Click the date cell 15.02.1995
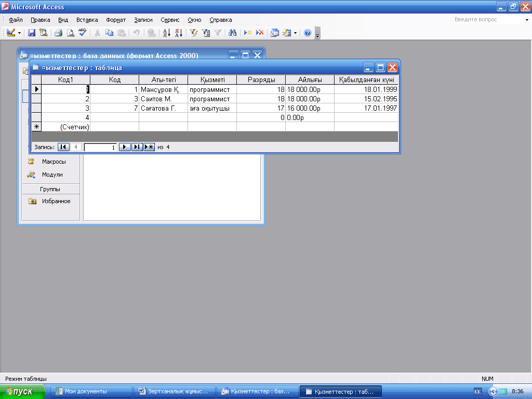Viewport: 532px width, 399px height. pyautogui.click(x=366, y=99)
